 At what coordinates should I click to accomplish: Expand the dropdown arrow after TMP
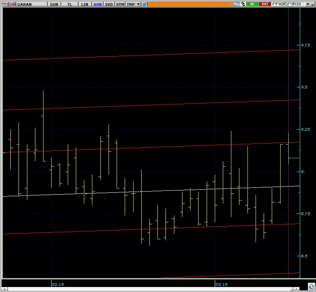click(x=138, y=4)
